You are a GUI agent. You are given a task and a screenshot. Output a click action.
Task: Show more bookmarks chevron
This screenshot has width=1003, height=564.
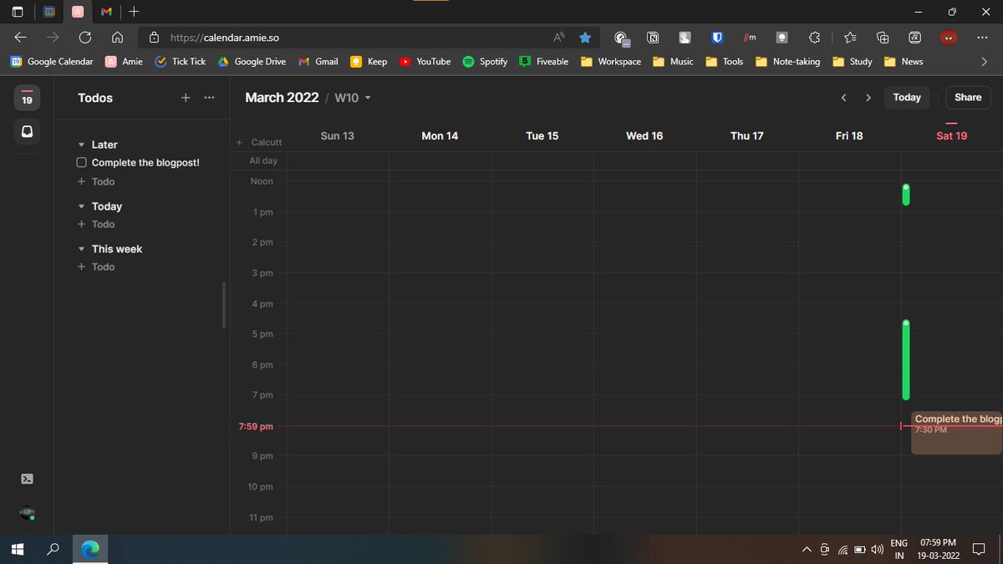point(984,61)
